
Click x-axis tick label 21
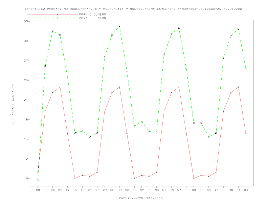[x=90, y=190]
